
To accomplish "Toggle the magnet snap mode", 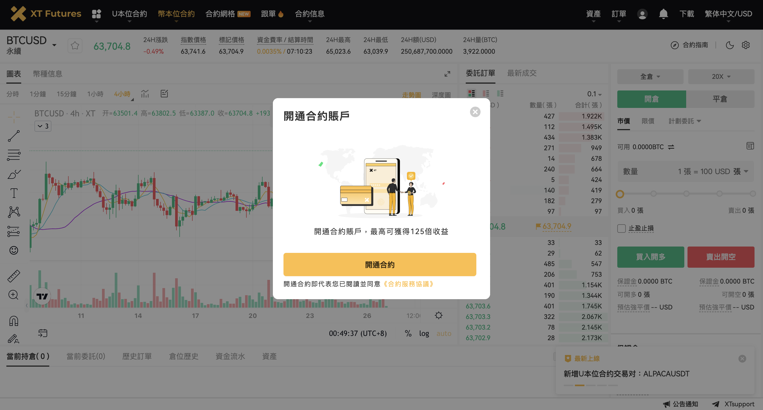I will tap(14, 321).
